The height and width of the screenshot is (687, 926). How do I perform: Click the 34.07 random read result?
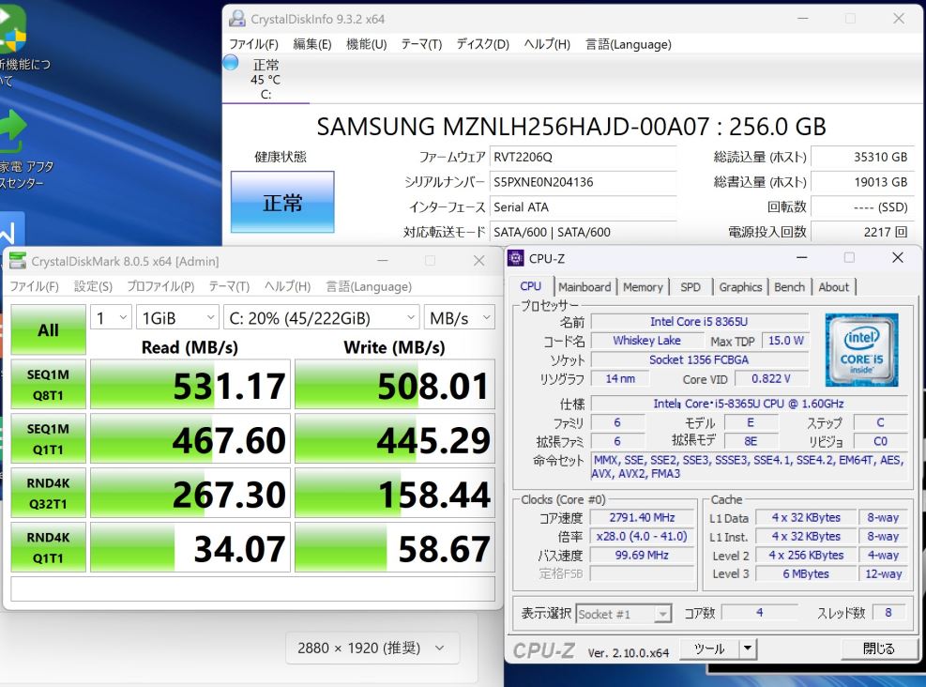pos(190,547)
